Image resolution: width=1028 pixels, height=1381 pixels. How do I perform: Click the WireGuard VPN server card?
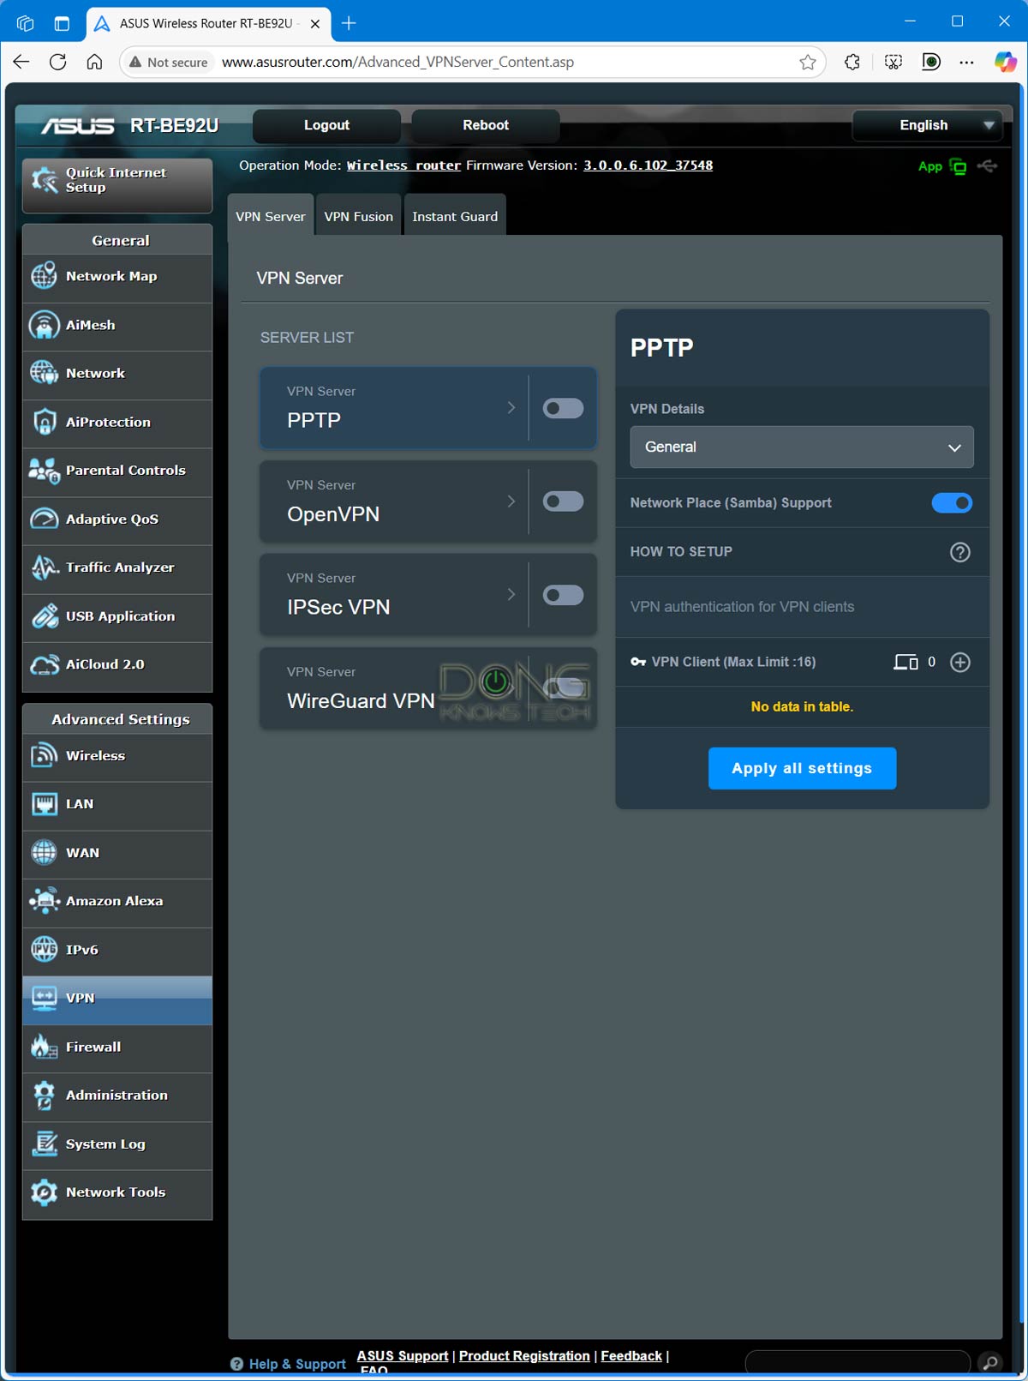click(427, 688)
